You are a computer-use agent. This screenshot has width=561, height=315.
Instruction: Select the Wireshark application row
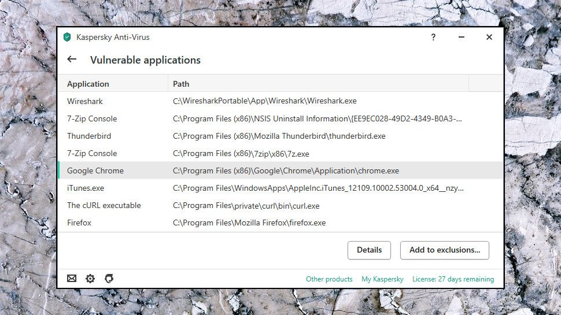280,101
